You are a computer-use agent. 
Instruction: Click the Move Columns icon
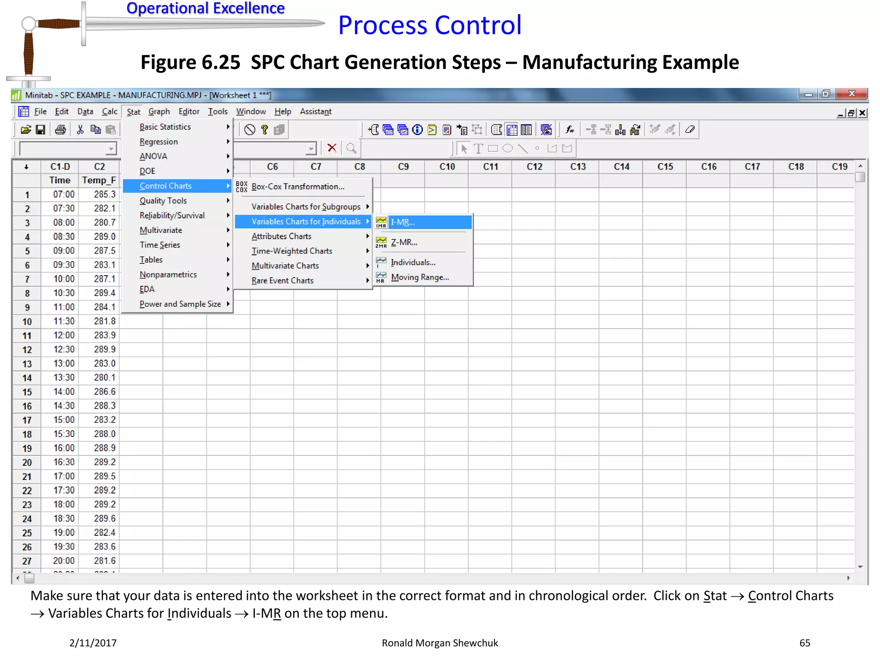tap(635, 130)
